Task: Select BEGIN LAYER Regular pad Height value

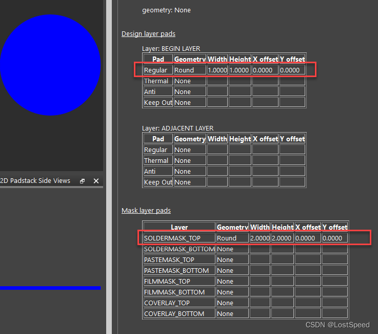Action: pyautogui.click(x=240, y=70)
